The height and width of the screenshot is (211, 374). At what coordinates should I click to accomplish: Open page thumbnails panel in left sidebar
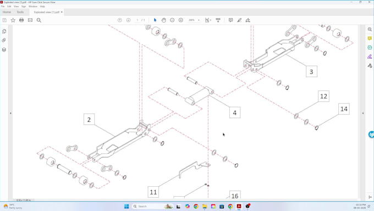(x=4, y=31)
